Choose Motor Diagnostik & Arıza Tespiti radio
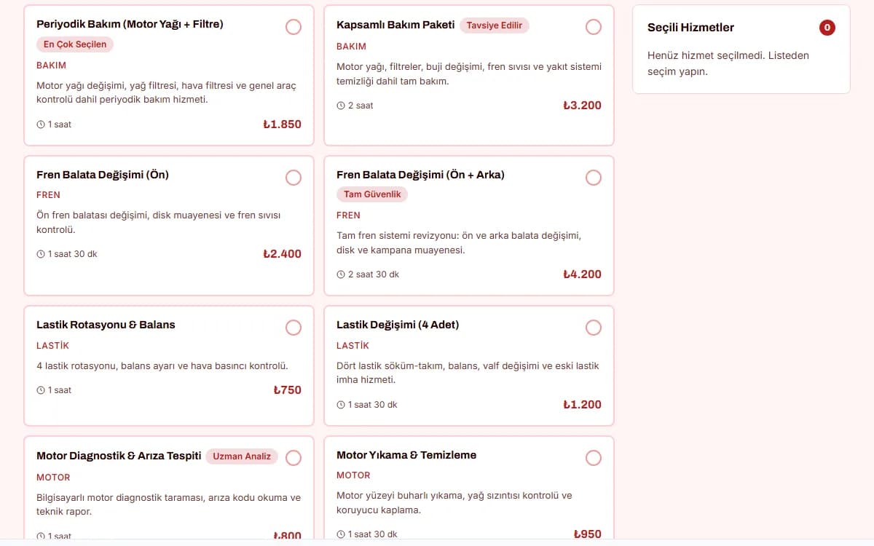The height and width of the screenshot is (546, 874). [294, 458]
